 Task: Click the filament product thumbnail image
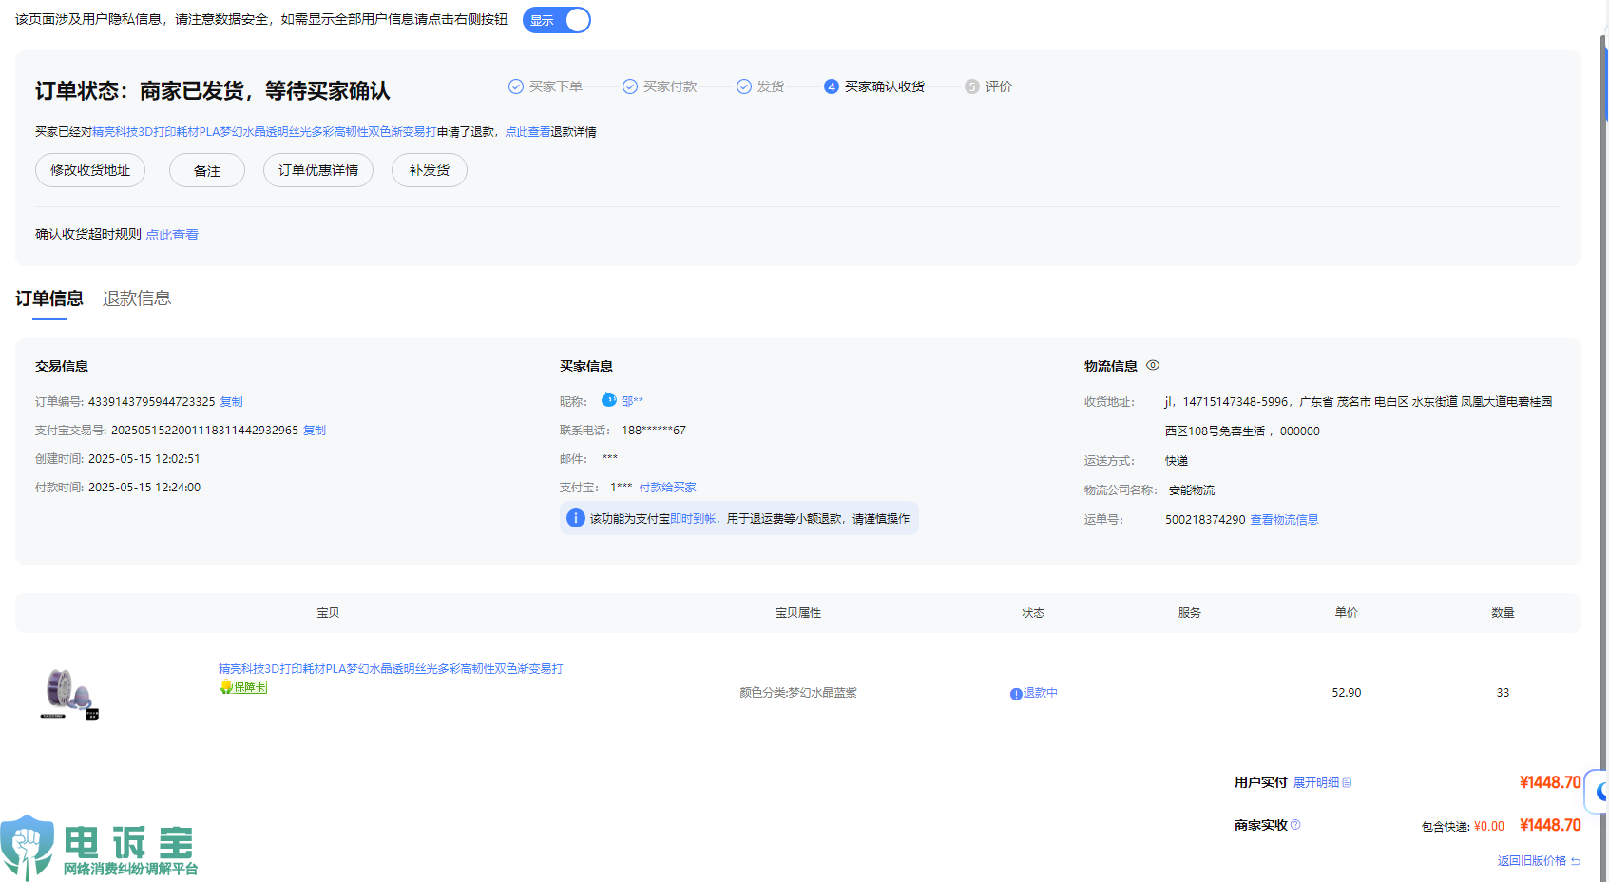point(68,693)
